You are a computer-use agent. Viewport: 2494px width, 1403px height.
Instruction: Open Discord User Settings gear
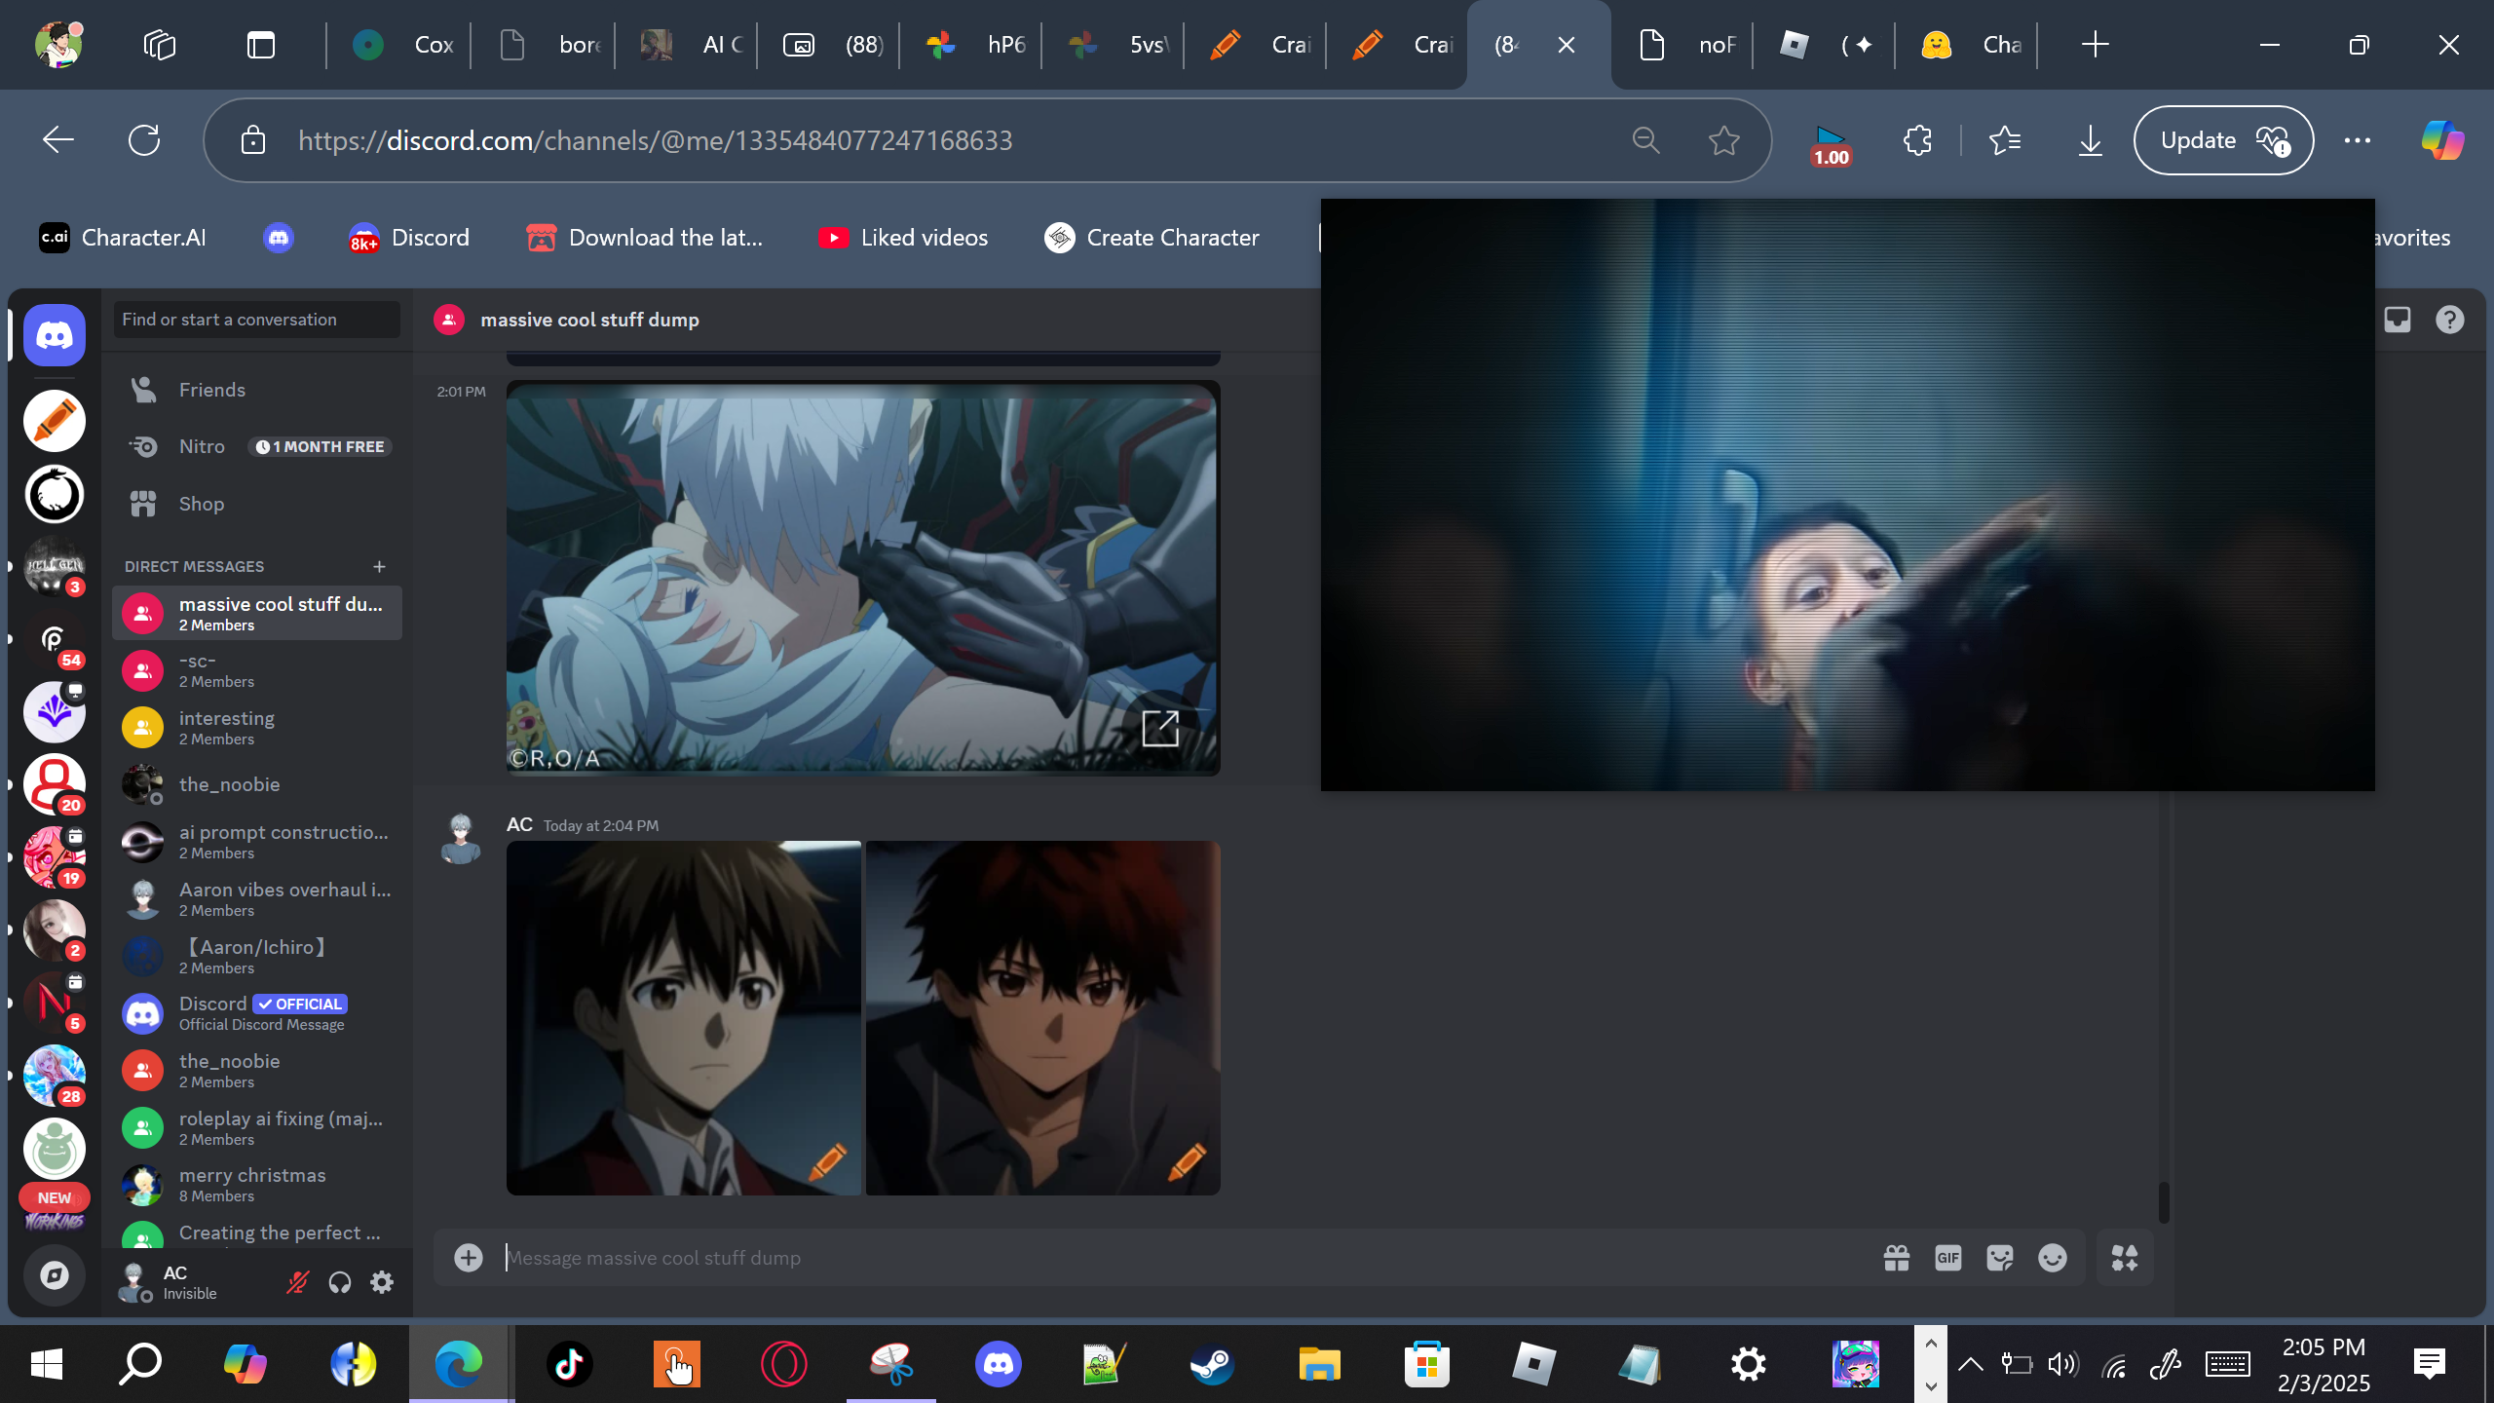[382, 1282]
